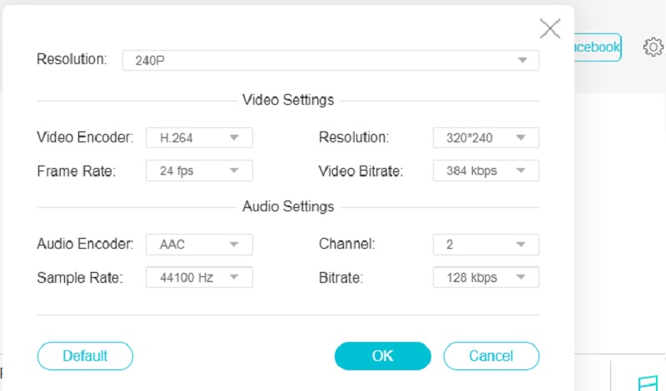Expand the Resolution dropdown showing 320*240
Screen dimensions: 666x391
click(x=485, y=137)
